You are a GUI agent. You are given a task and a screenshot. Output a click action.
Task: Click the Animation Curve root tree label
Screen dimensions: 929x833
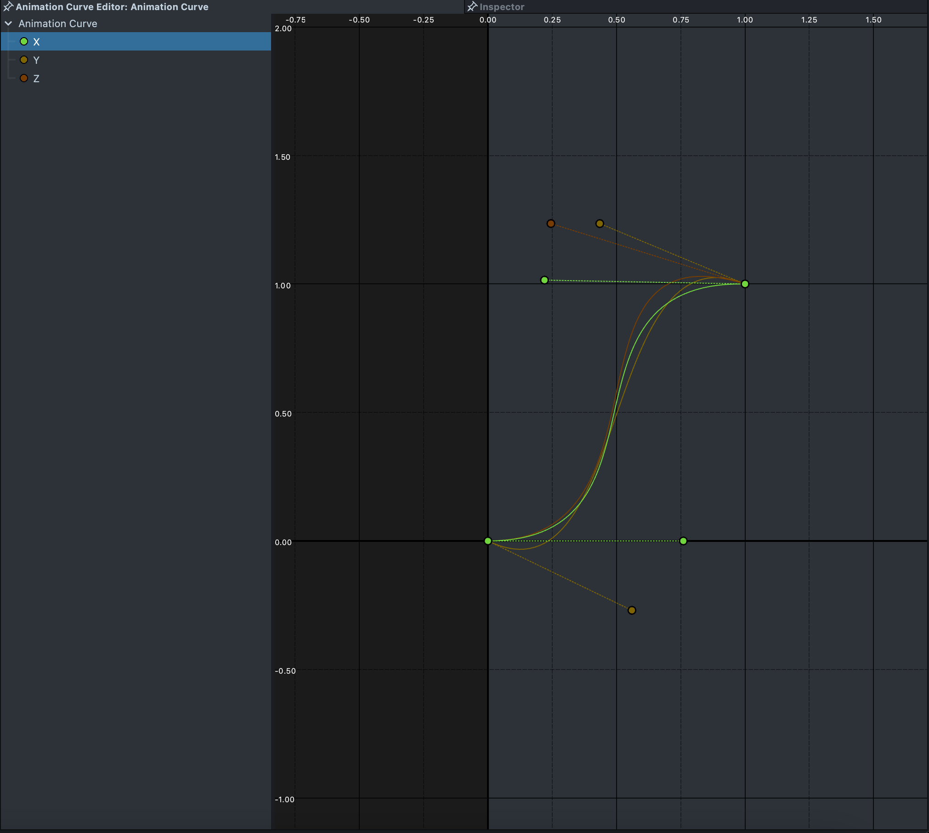point(58,23)
